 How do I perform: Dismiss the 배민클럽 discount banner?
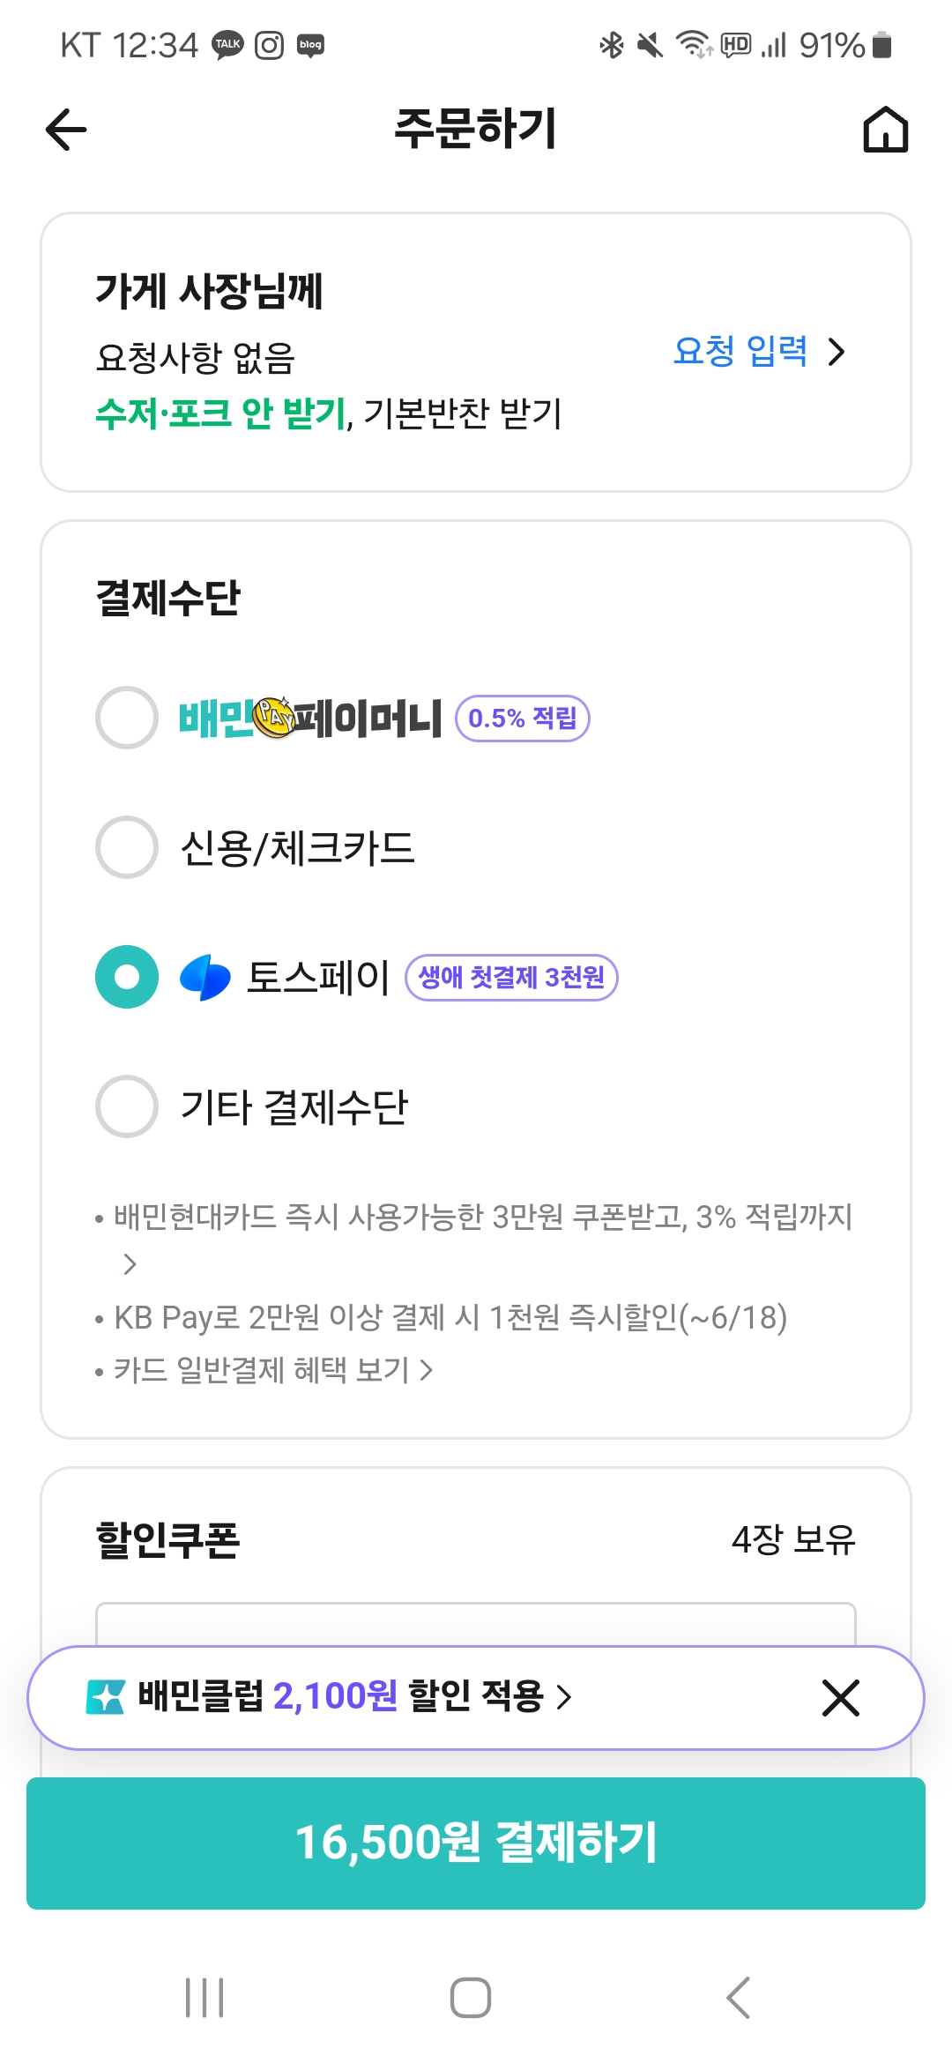(x=840, y=1698)
